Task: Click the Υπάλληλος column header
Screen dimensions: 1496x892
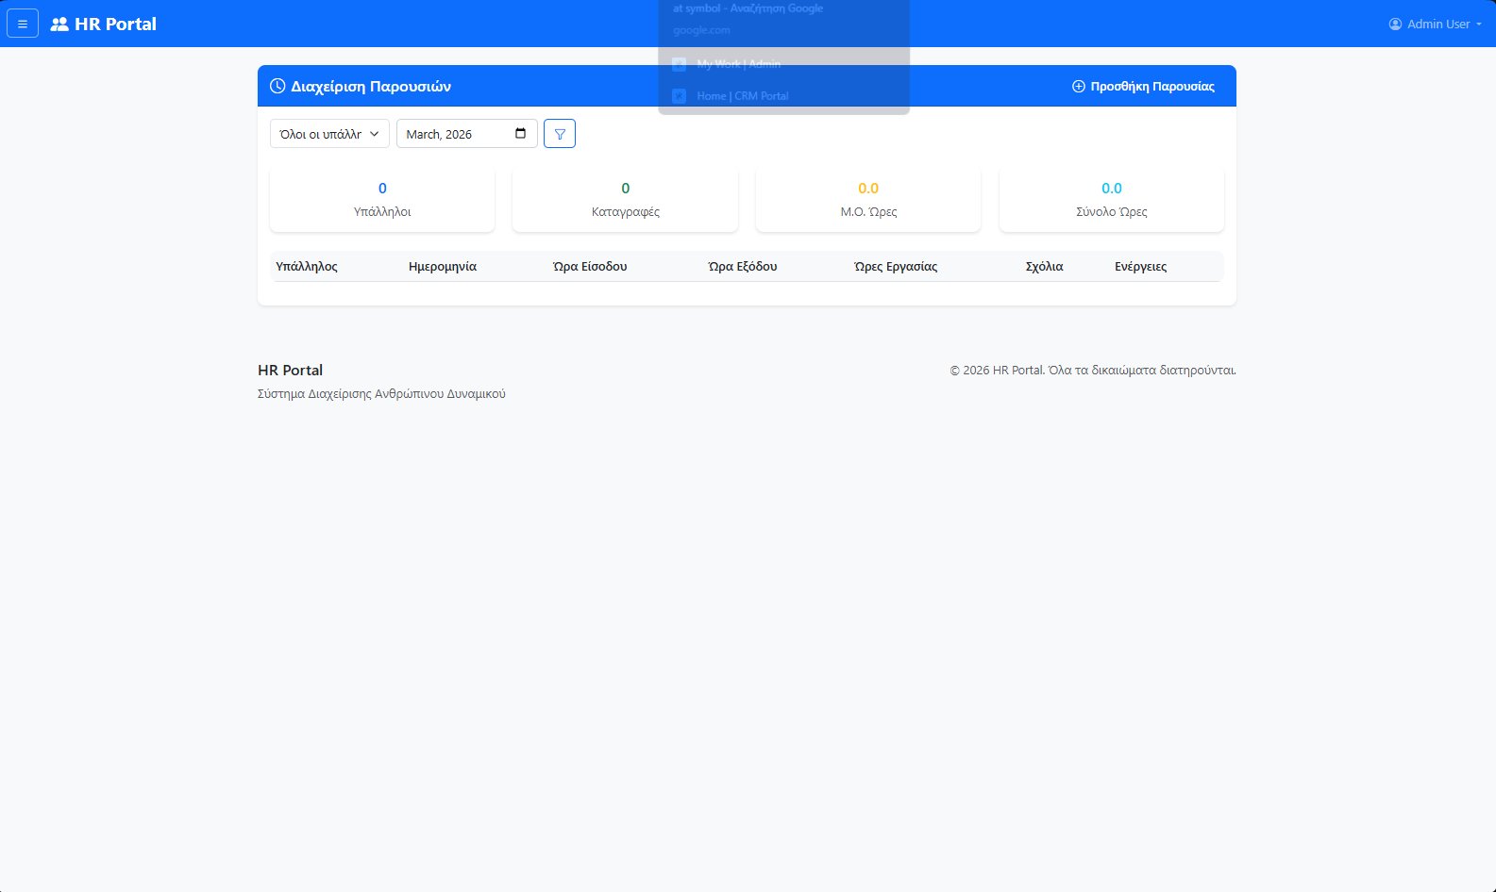Action: (x=307, y=267)
